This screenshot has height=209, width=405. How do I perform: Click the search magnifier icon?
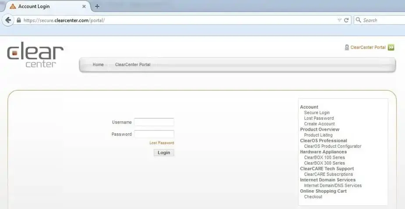tap(358, 20)
